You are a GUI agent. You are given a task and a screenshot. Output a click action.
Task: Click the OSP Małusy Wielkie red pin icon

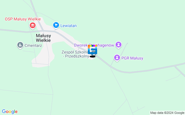tap(33, 26)
